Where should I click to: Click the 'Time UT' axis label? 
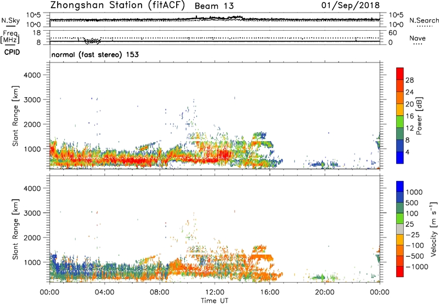[x=215, y=301]
